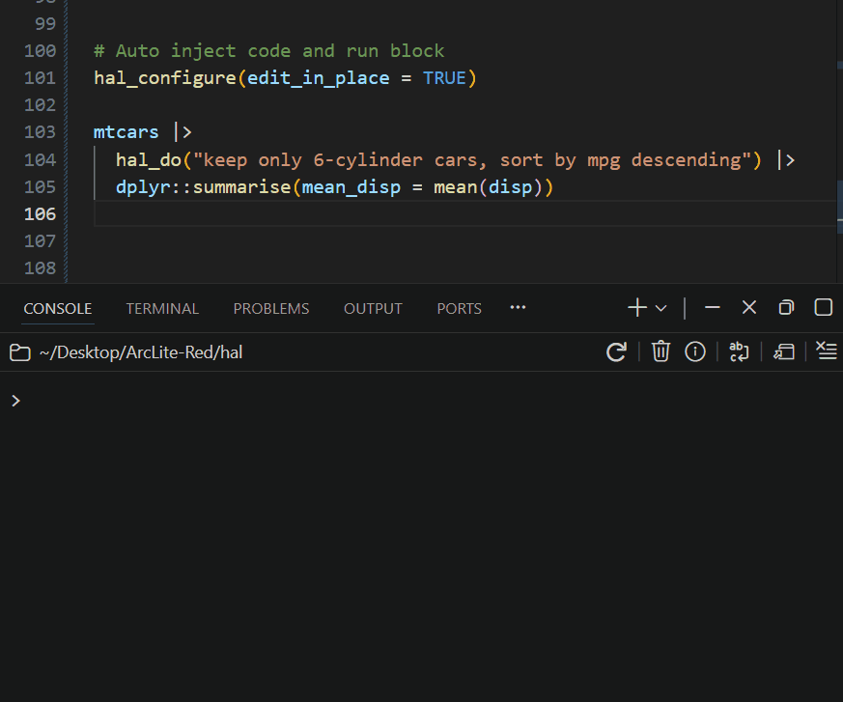Viewport: 843px width, 702px height.
Task: Click line number 106 in the gutter
Action: click(x=40, y=214)
